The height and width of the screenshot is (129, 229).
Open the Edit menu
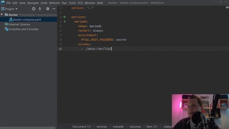point(15,3)
